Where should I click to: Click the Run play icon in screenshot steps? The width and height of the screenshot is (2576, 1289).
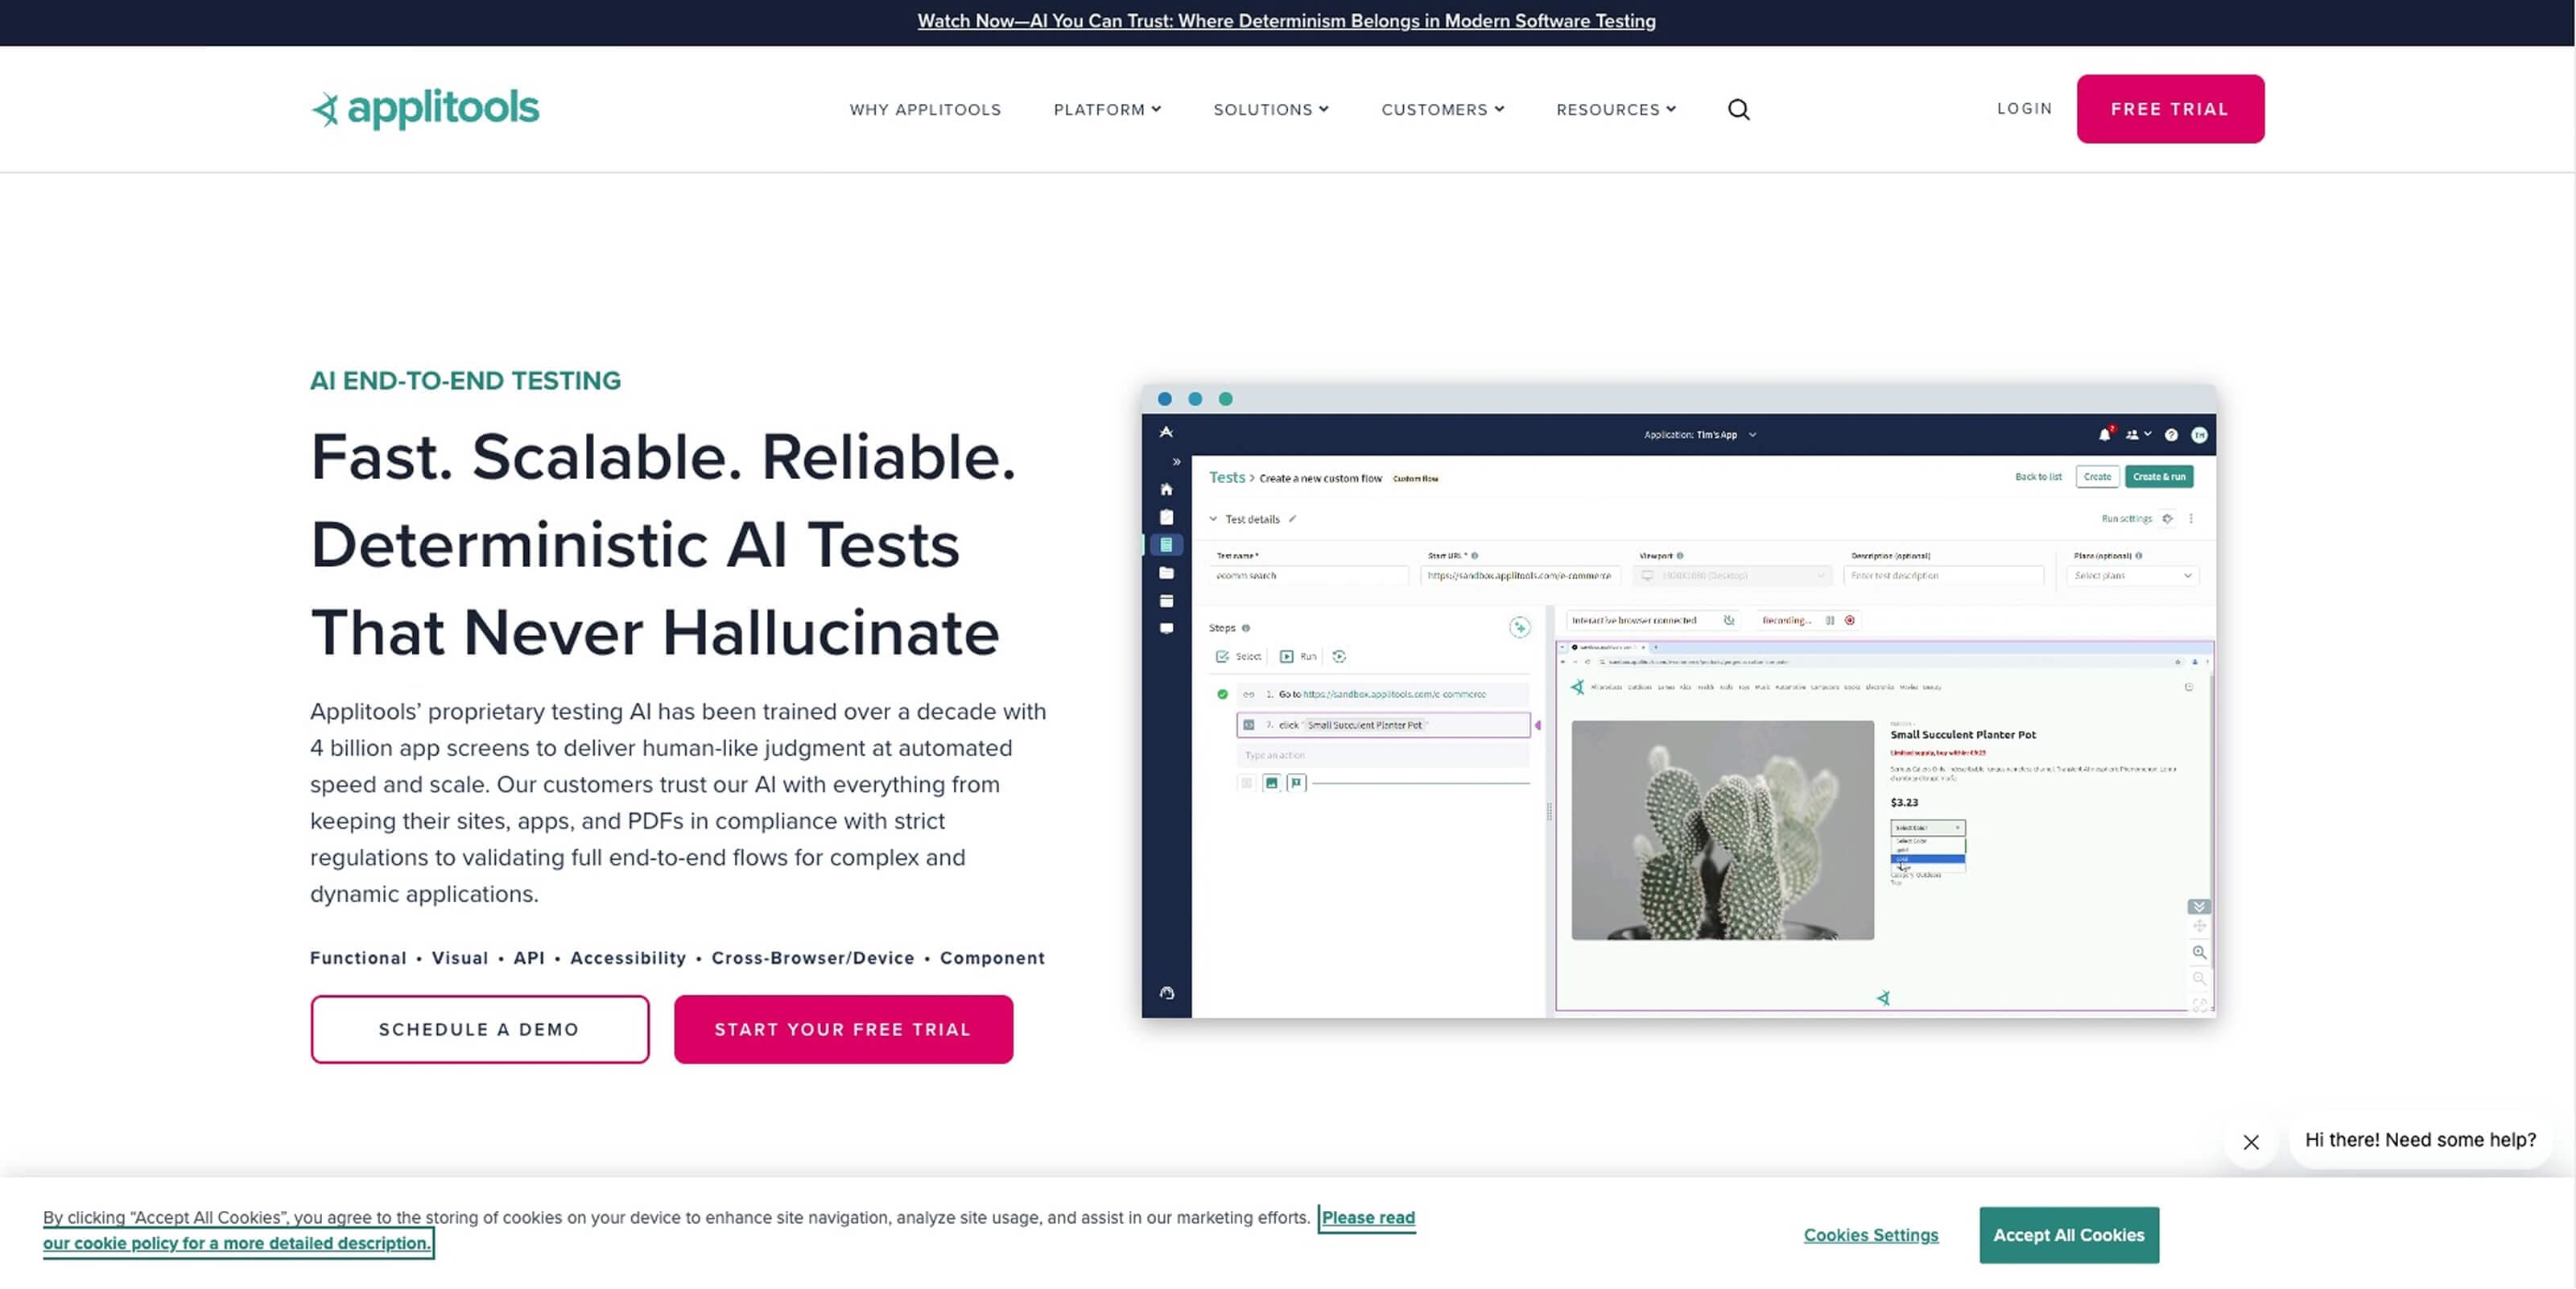[x=1286, y=657]
